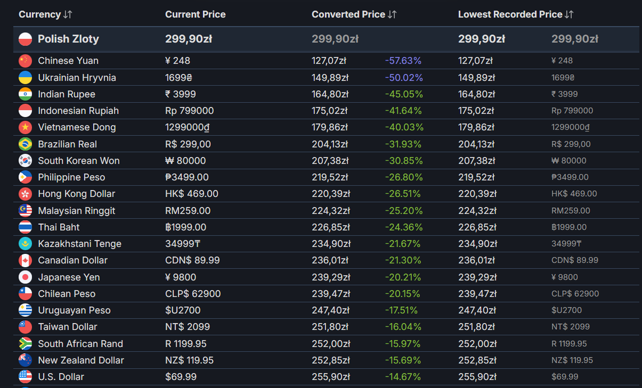This screenshot has width=642, height=388.
Task: Click Taiwan Dollar lowest price NT$ 2099
Action: [570, 327]
